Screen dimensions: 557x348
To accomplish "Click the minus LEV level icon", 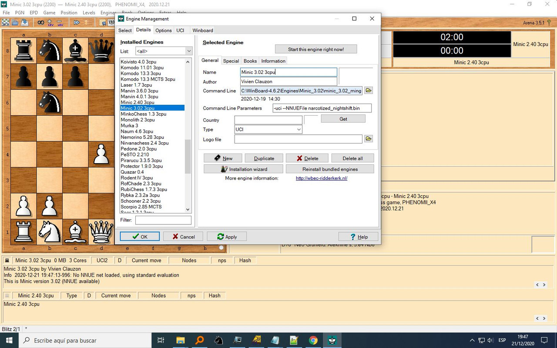I will point(60,22).
